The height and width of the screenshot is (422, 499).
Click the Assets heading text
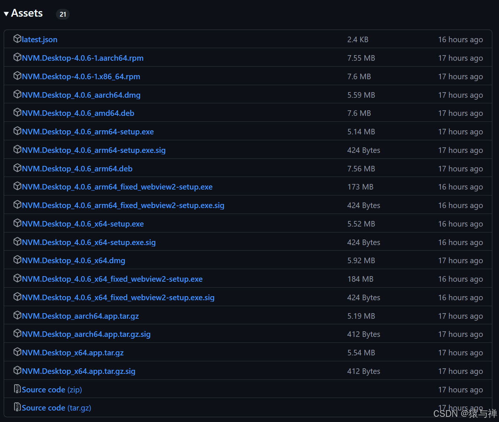[x=27, y=13]
